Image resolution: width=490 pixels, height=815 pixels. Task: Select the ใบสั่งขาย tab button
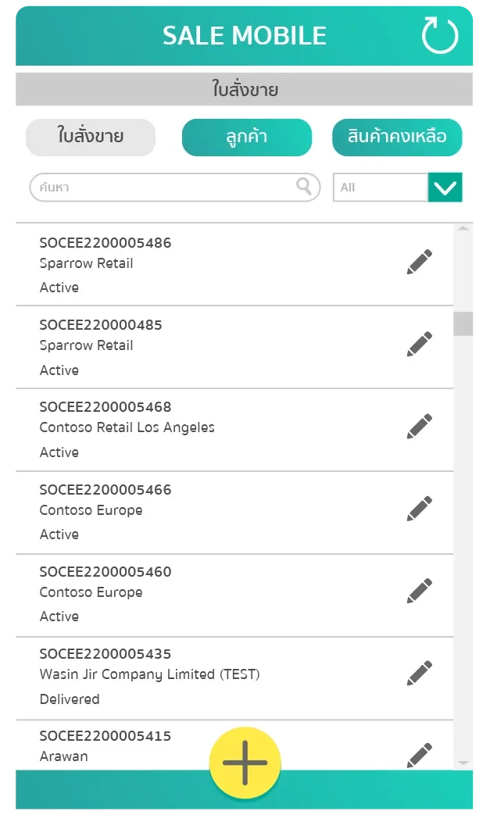pos(90,137)
